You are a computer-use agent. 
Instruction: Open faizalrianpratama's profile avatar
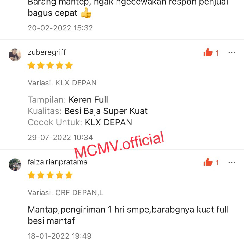[x=15, y=164]
